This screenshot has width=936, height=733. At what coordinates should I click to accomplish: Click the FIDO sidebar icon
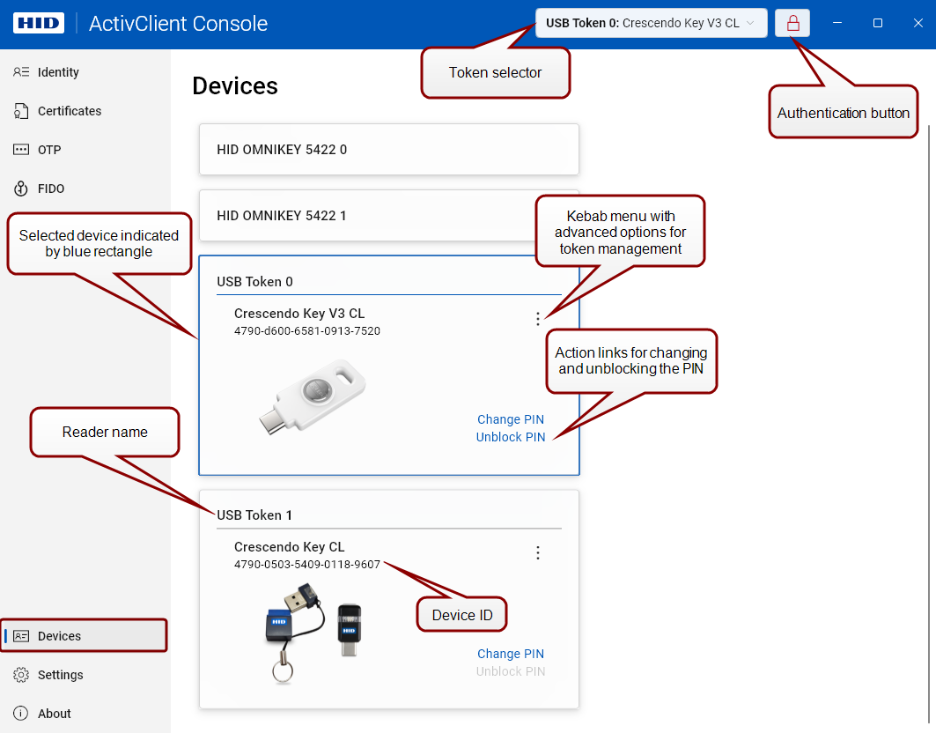(x=22, y=189)
